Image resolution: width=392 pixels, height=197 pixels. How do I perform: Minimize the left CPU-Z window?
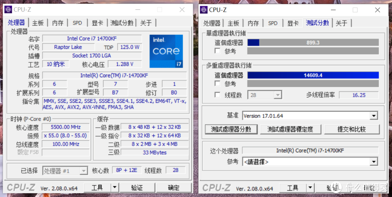coord(138,10)
